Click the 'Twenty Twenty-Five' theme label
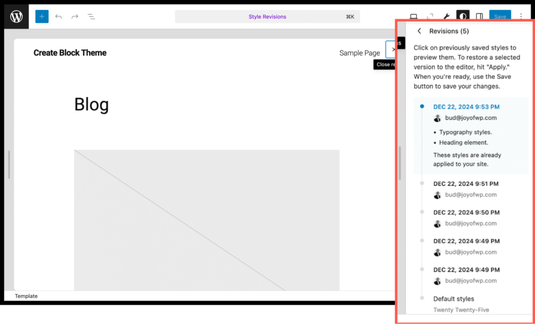 click(461, 310)
